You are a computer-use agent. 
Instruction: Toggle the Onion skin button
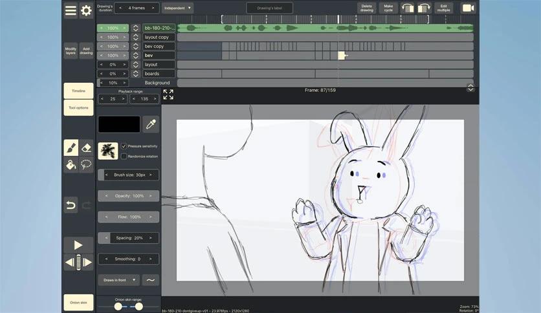78,303
